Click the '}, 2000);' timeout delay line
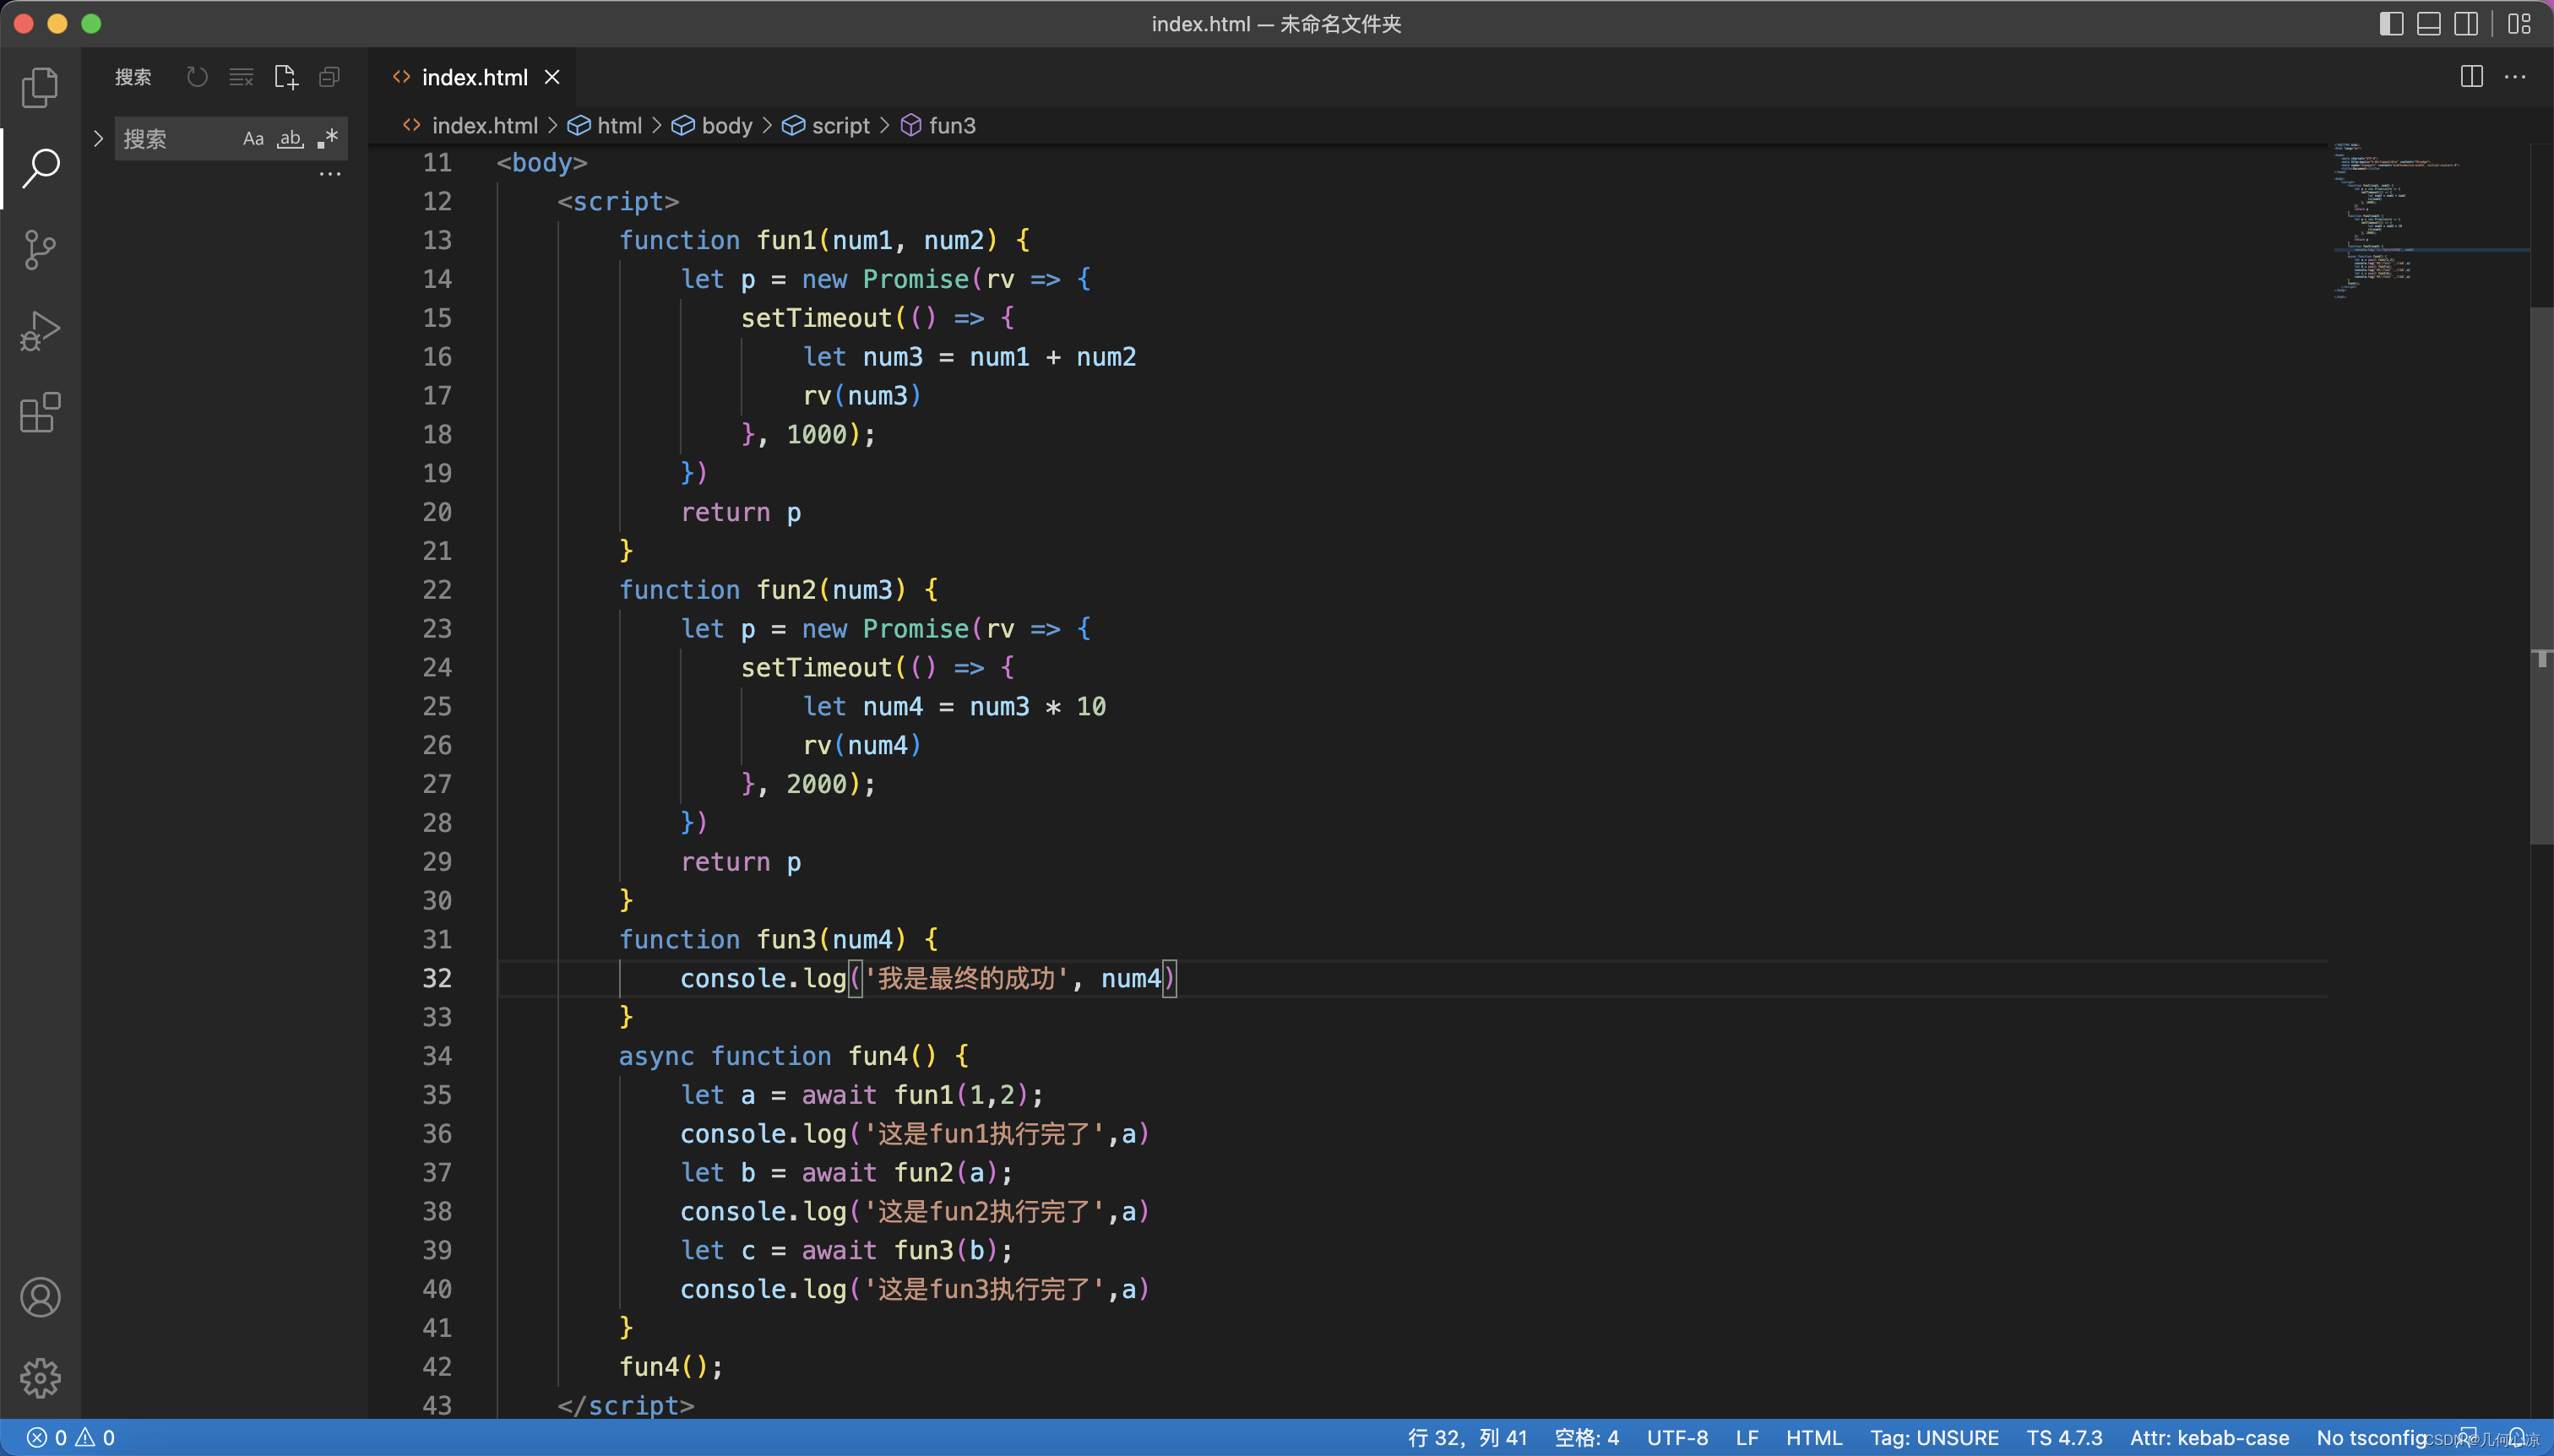The image size is (2554, 1456). point(808,784)
